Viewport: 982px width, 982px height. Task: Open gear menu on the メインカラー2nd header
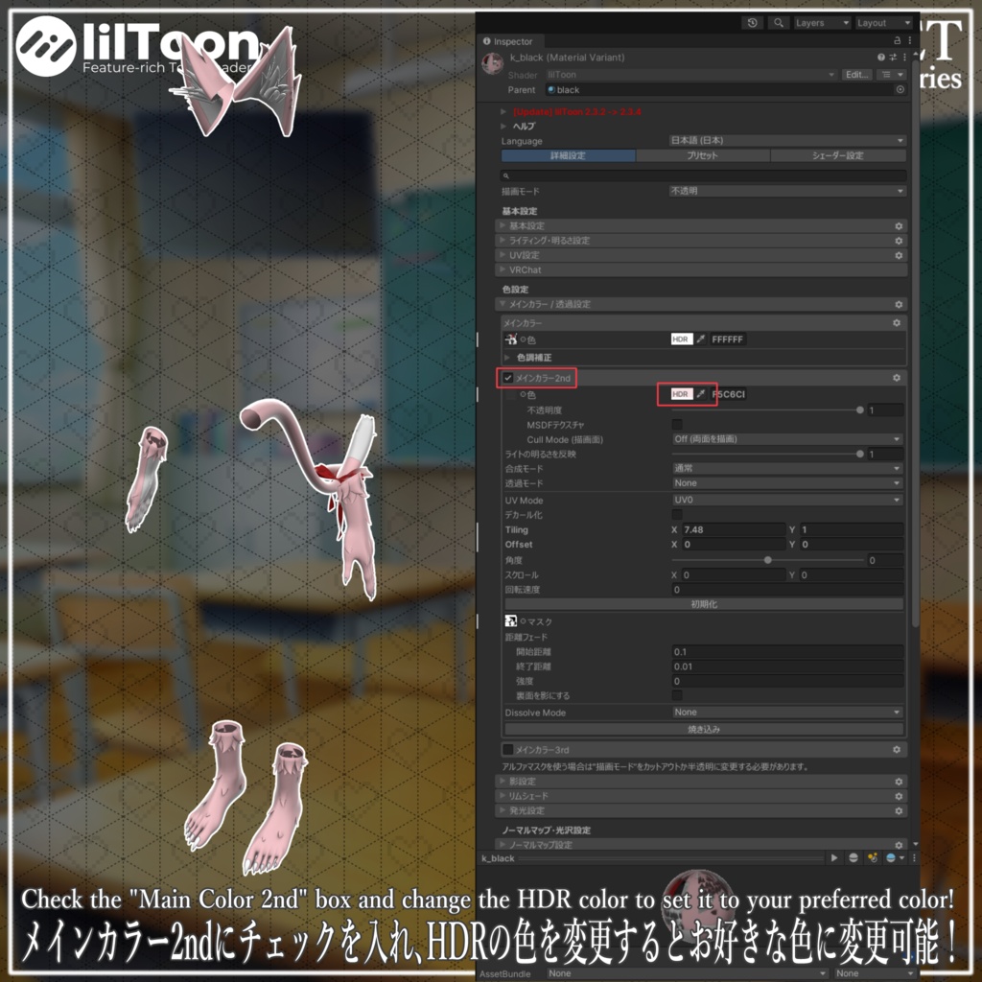pos(897,378)
